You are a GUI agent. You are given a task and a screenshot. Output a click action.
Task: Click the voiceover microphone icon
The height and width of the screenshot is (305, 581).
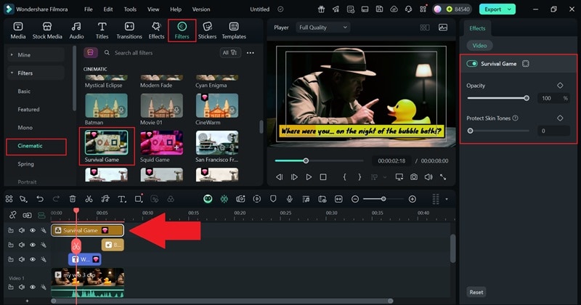[x=289, y=199]
